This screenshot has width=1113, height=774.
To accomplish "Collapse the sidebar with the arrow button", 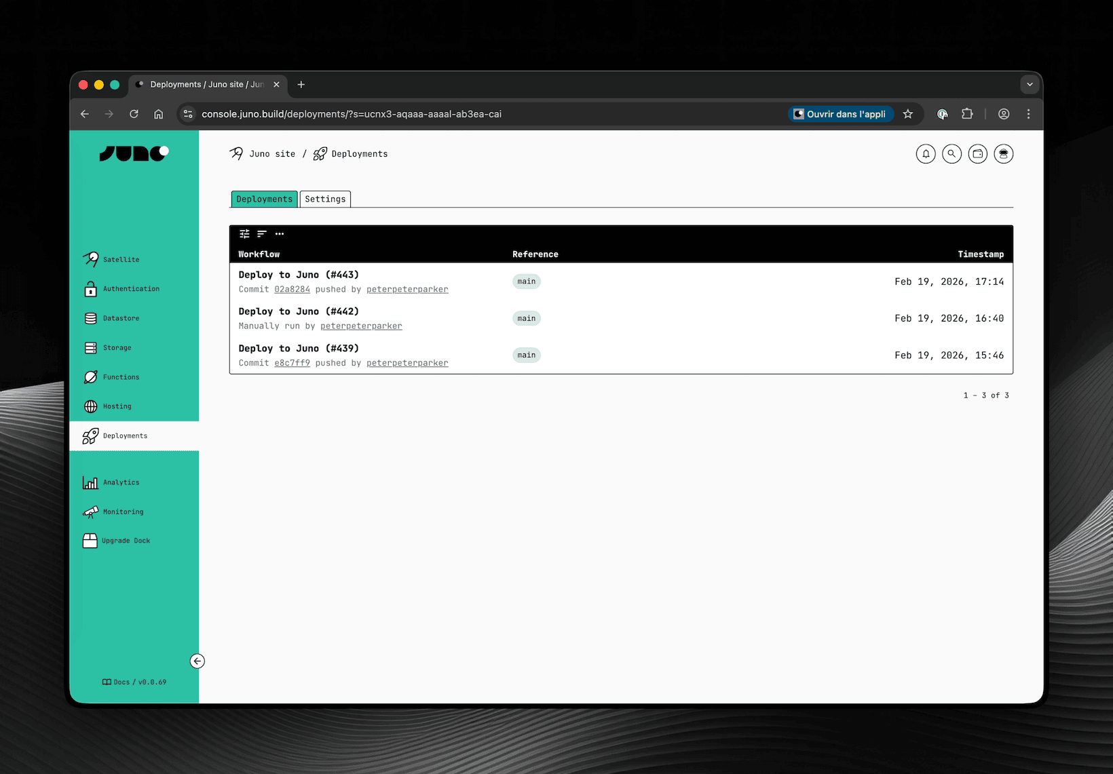I will (x=197, y=661).
